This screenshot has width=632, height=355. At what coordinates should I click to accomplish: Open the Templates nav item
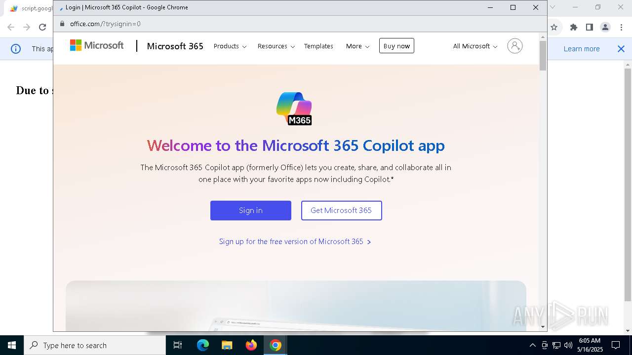[x=318, y=46]
